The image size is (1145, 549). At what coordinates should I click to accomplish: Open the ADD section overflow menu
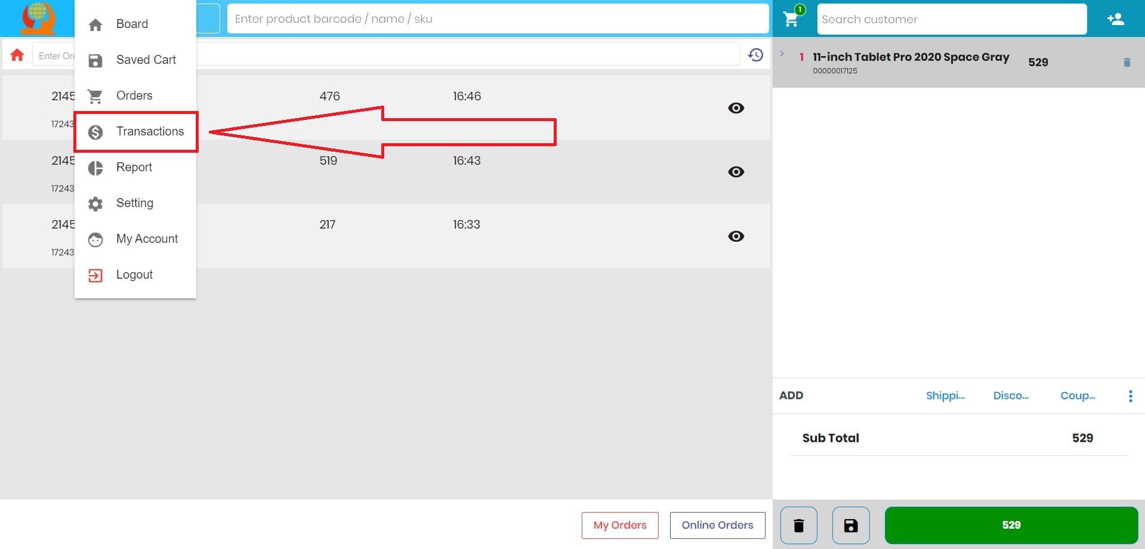point(1130,395)
